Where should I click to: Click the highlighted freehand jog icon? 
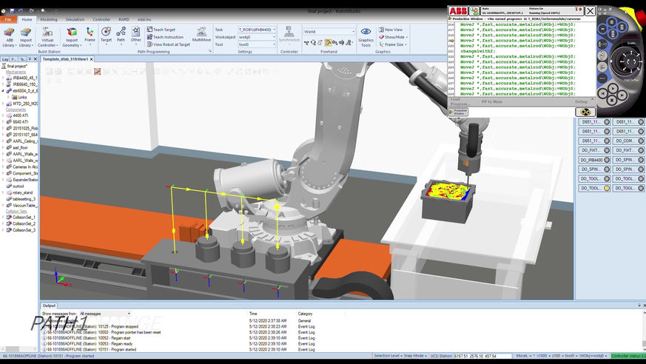(x=328, y=42)
